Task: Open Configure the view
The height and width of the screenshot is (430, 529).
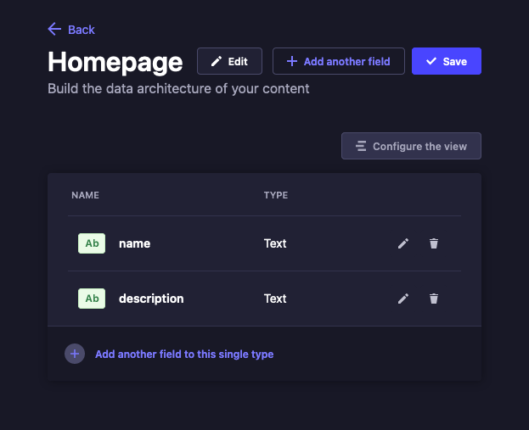Action: [411, 146]
